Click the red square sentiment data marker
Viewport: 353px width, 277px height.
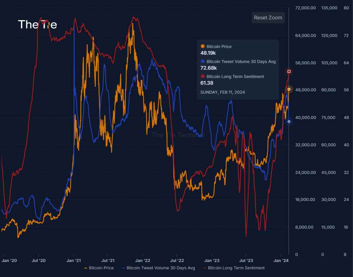[x=289, y=71]
